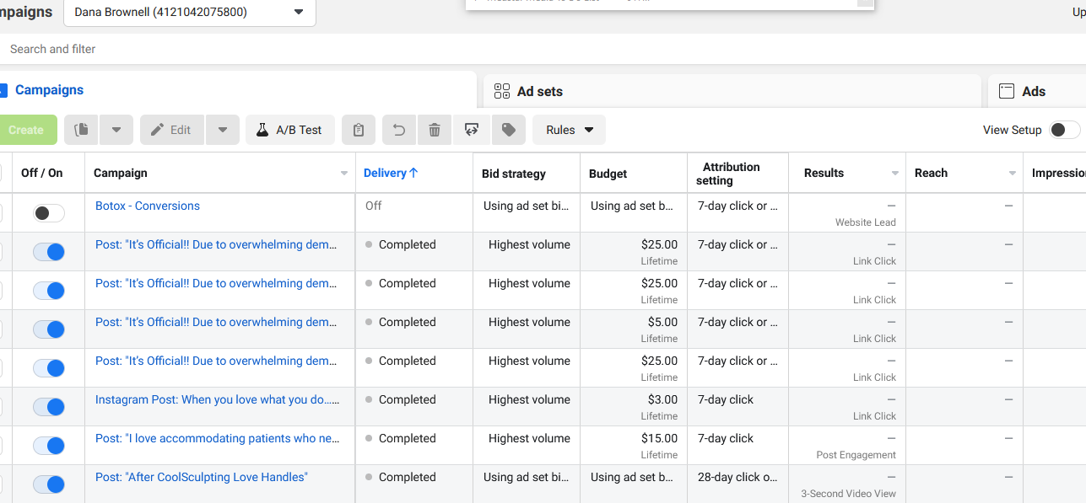Image resolution: width=1086 pixels, height=503 pixels.
Task: Open the dropdown arrow next to Edit
Action: (223, 130)
